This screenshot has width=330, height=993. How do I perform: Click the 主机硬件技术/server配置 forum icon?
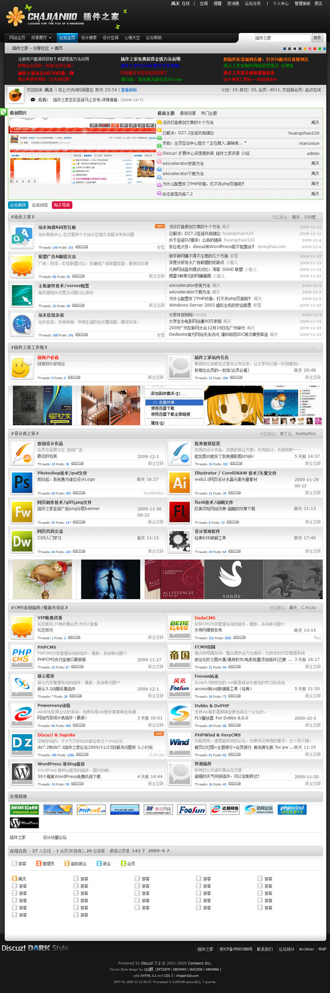click(x=22, y=295)
